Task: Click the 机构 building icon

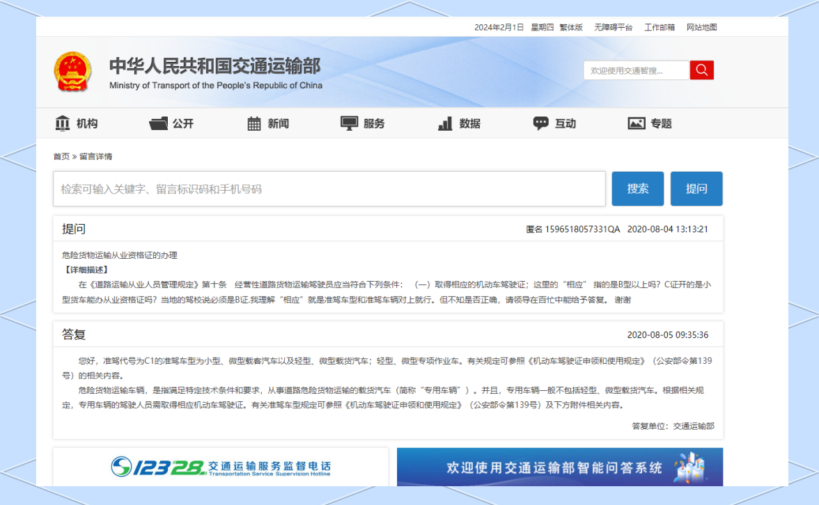Action: click(63, 123)
